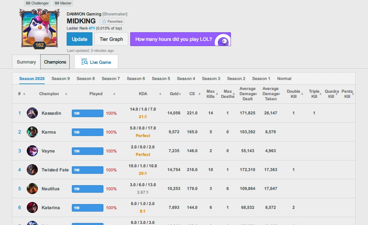Open the Champions tab
The height and width of the screenshot is (225, 368).
tap(55, 62)
